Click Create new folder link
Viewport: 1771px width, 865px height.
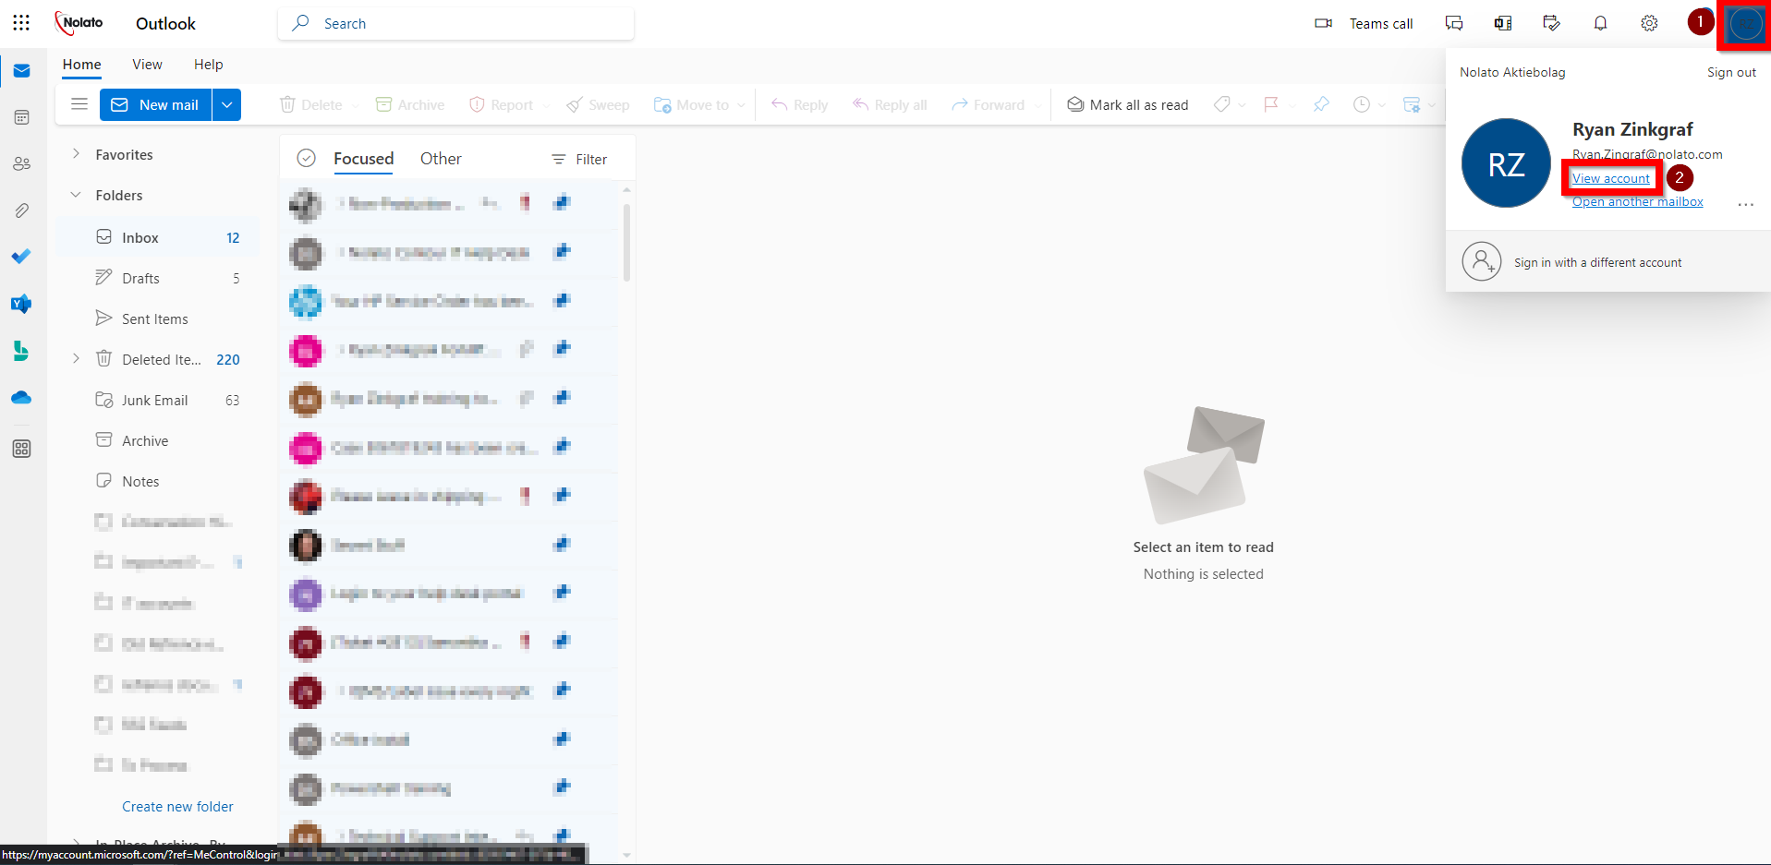tap(177, 806)
